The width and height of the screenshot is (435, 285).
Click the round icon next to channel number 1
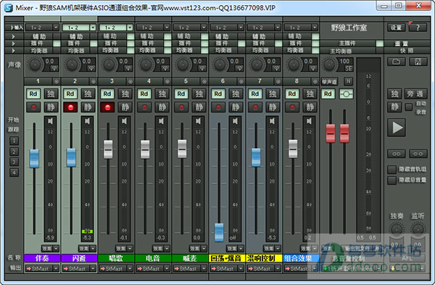(57, 81)
